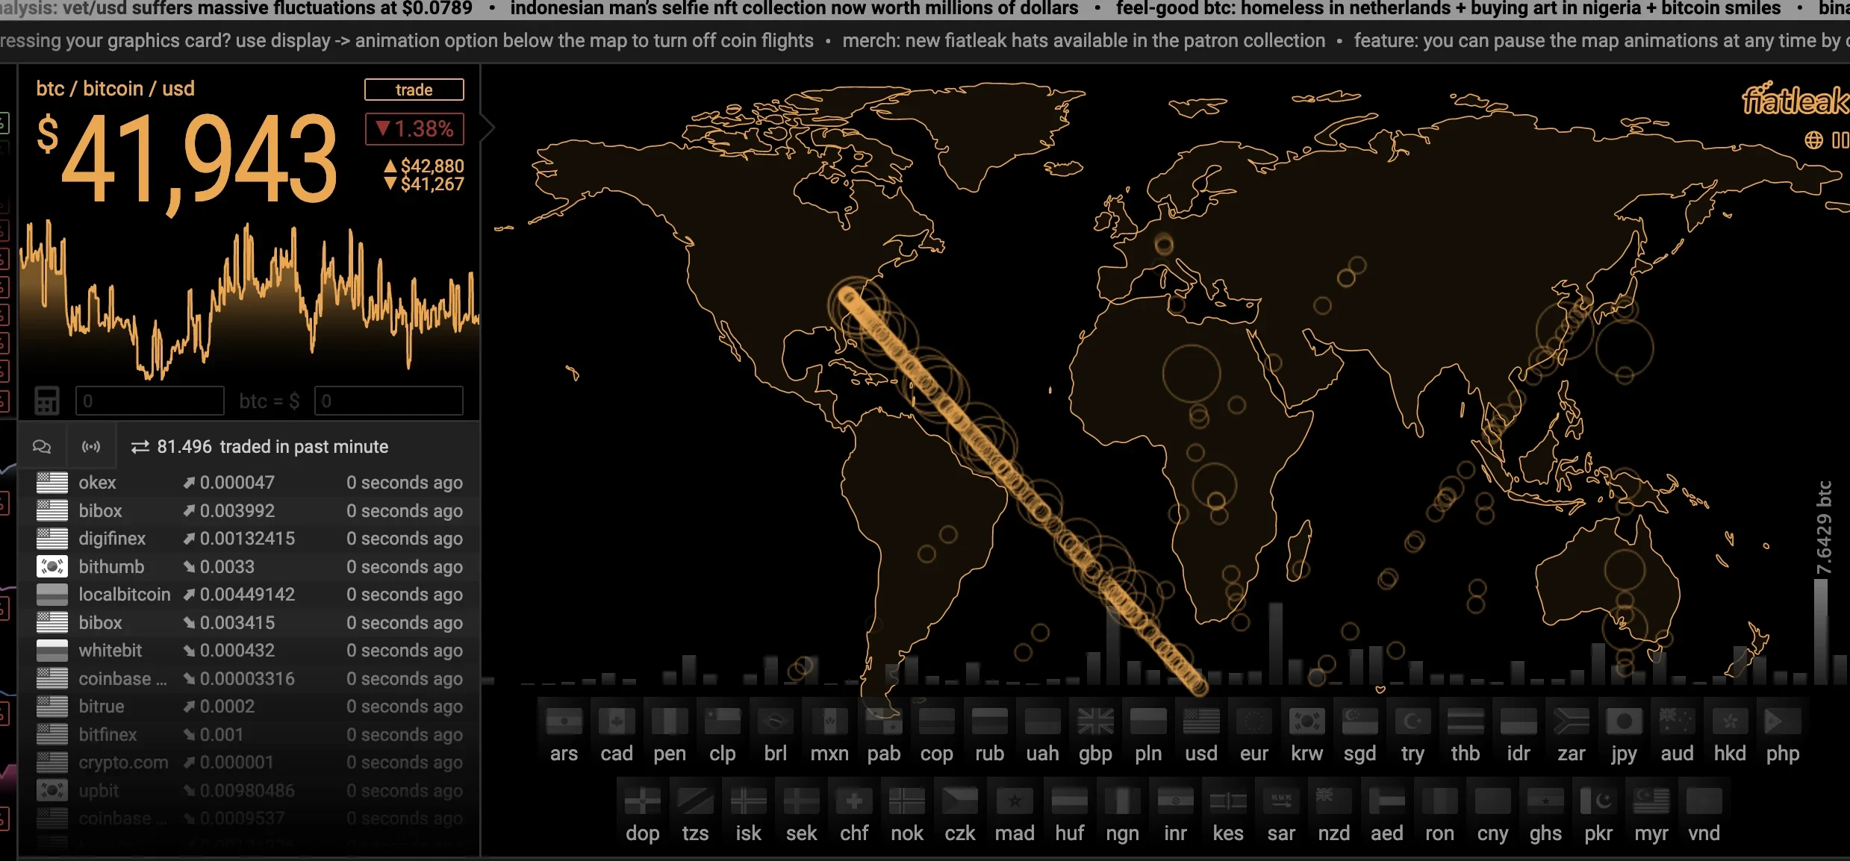The height and width of the screenshot is (861, 1850).
Task: Toggle the usd currency flag
Action: [1200, 722]
